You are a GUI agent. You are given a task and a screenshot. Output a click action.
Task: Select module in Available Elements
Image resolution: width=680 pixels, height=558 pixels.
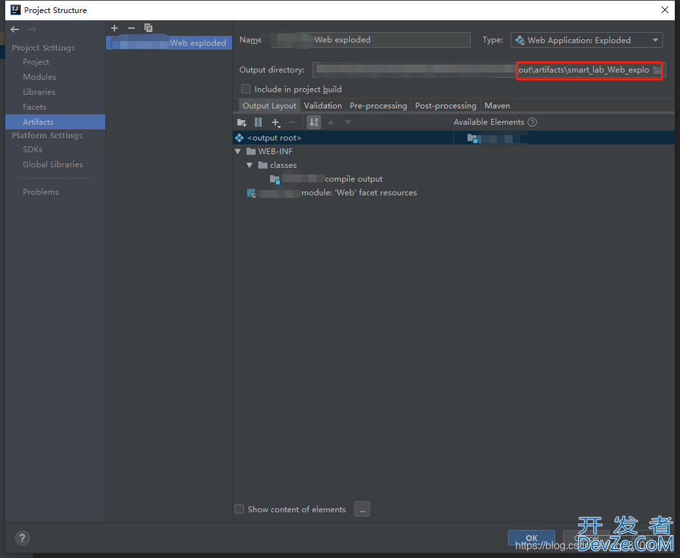coord(496,139)
